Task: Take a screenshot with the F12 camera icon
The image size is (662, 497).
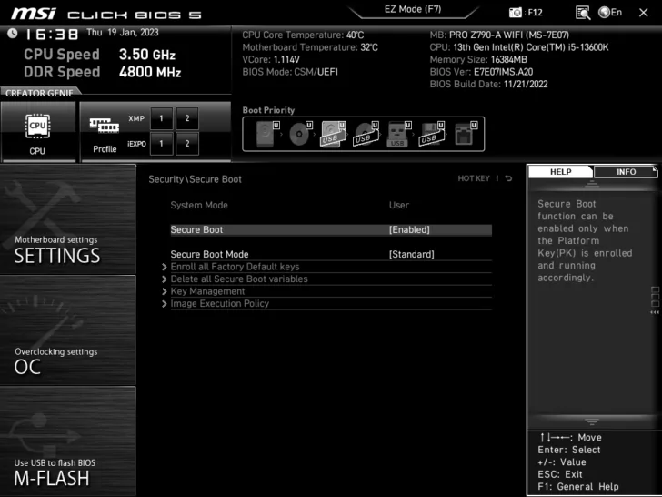Action: tap(515, 13)
